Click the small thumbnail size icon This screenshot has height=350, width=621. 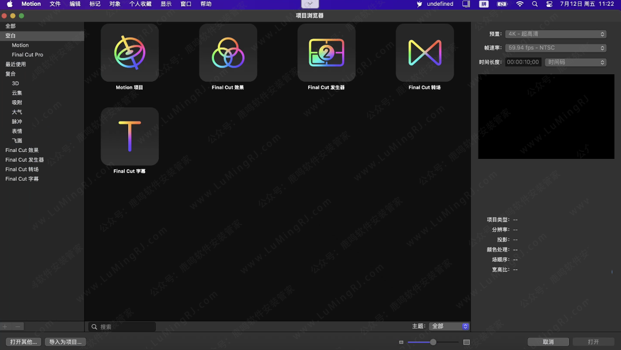click(401, 342)
